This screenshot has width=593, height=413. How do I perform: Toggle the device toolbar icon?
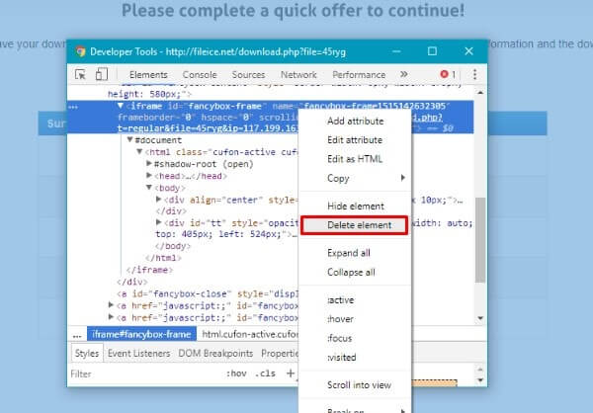point(102,74)
